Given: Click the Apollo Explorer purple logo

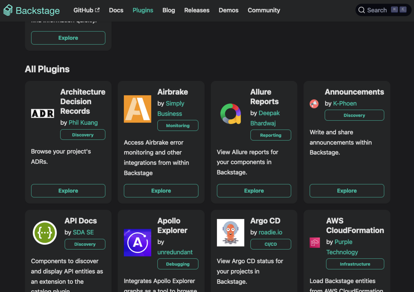Looking at the screenshot, I should (x=137, y=243).
